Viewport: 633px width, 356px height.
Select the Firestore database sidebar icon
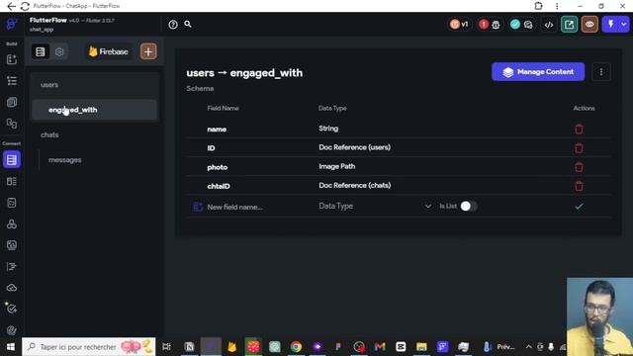[x=12, y=160]
